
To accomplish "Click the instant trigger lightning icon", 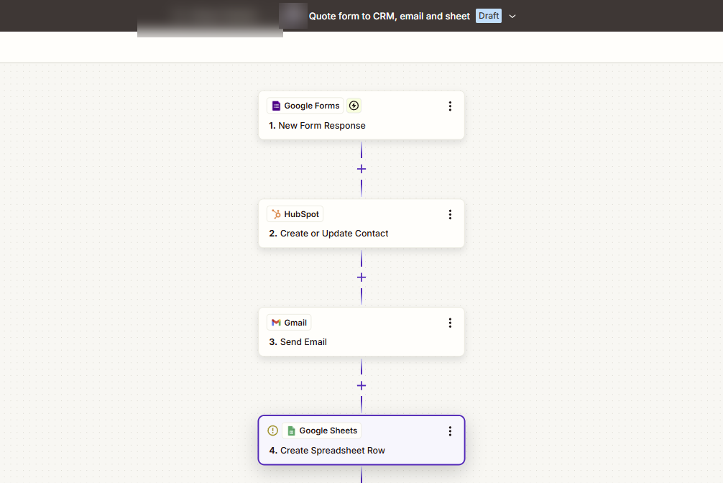I will point(354,106).
